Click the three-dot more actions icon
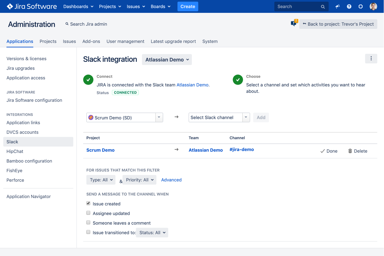Image resolution: width=384 pixels, height=256 pixels. (371, 59)
